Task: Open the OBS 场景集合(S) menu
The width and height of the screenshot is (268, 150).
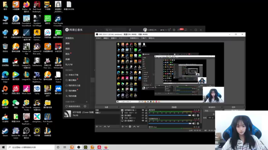Action: click(x=134, y=38)
